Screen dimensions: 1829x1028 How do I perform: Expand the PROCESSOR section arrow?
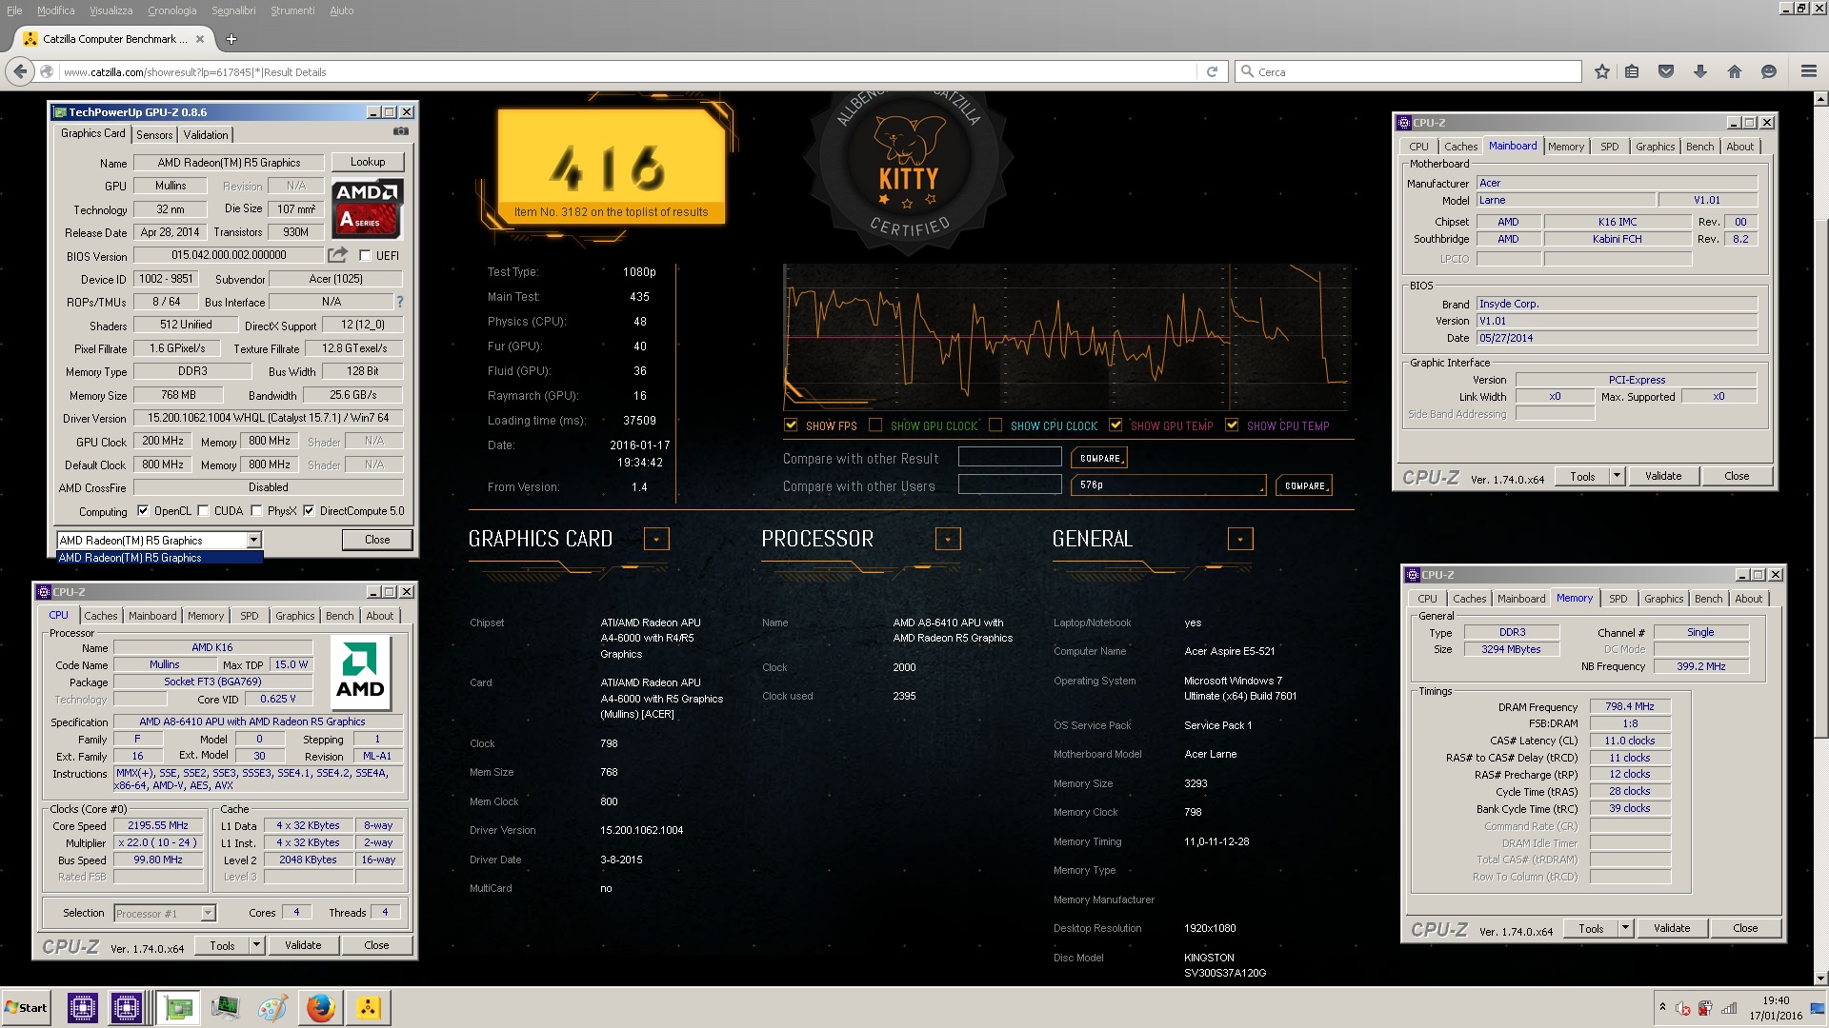point(948,539)
